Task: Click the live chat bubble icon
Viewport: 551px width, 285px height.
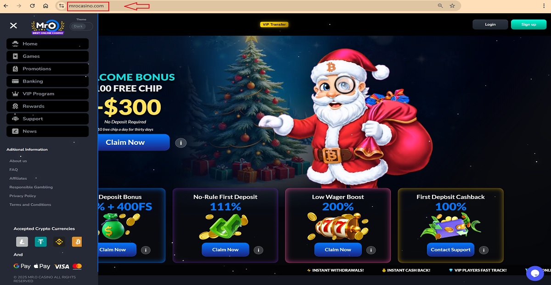Action: click(x=534, y=274)
